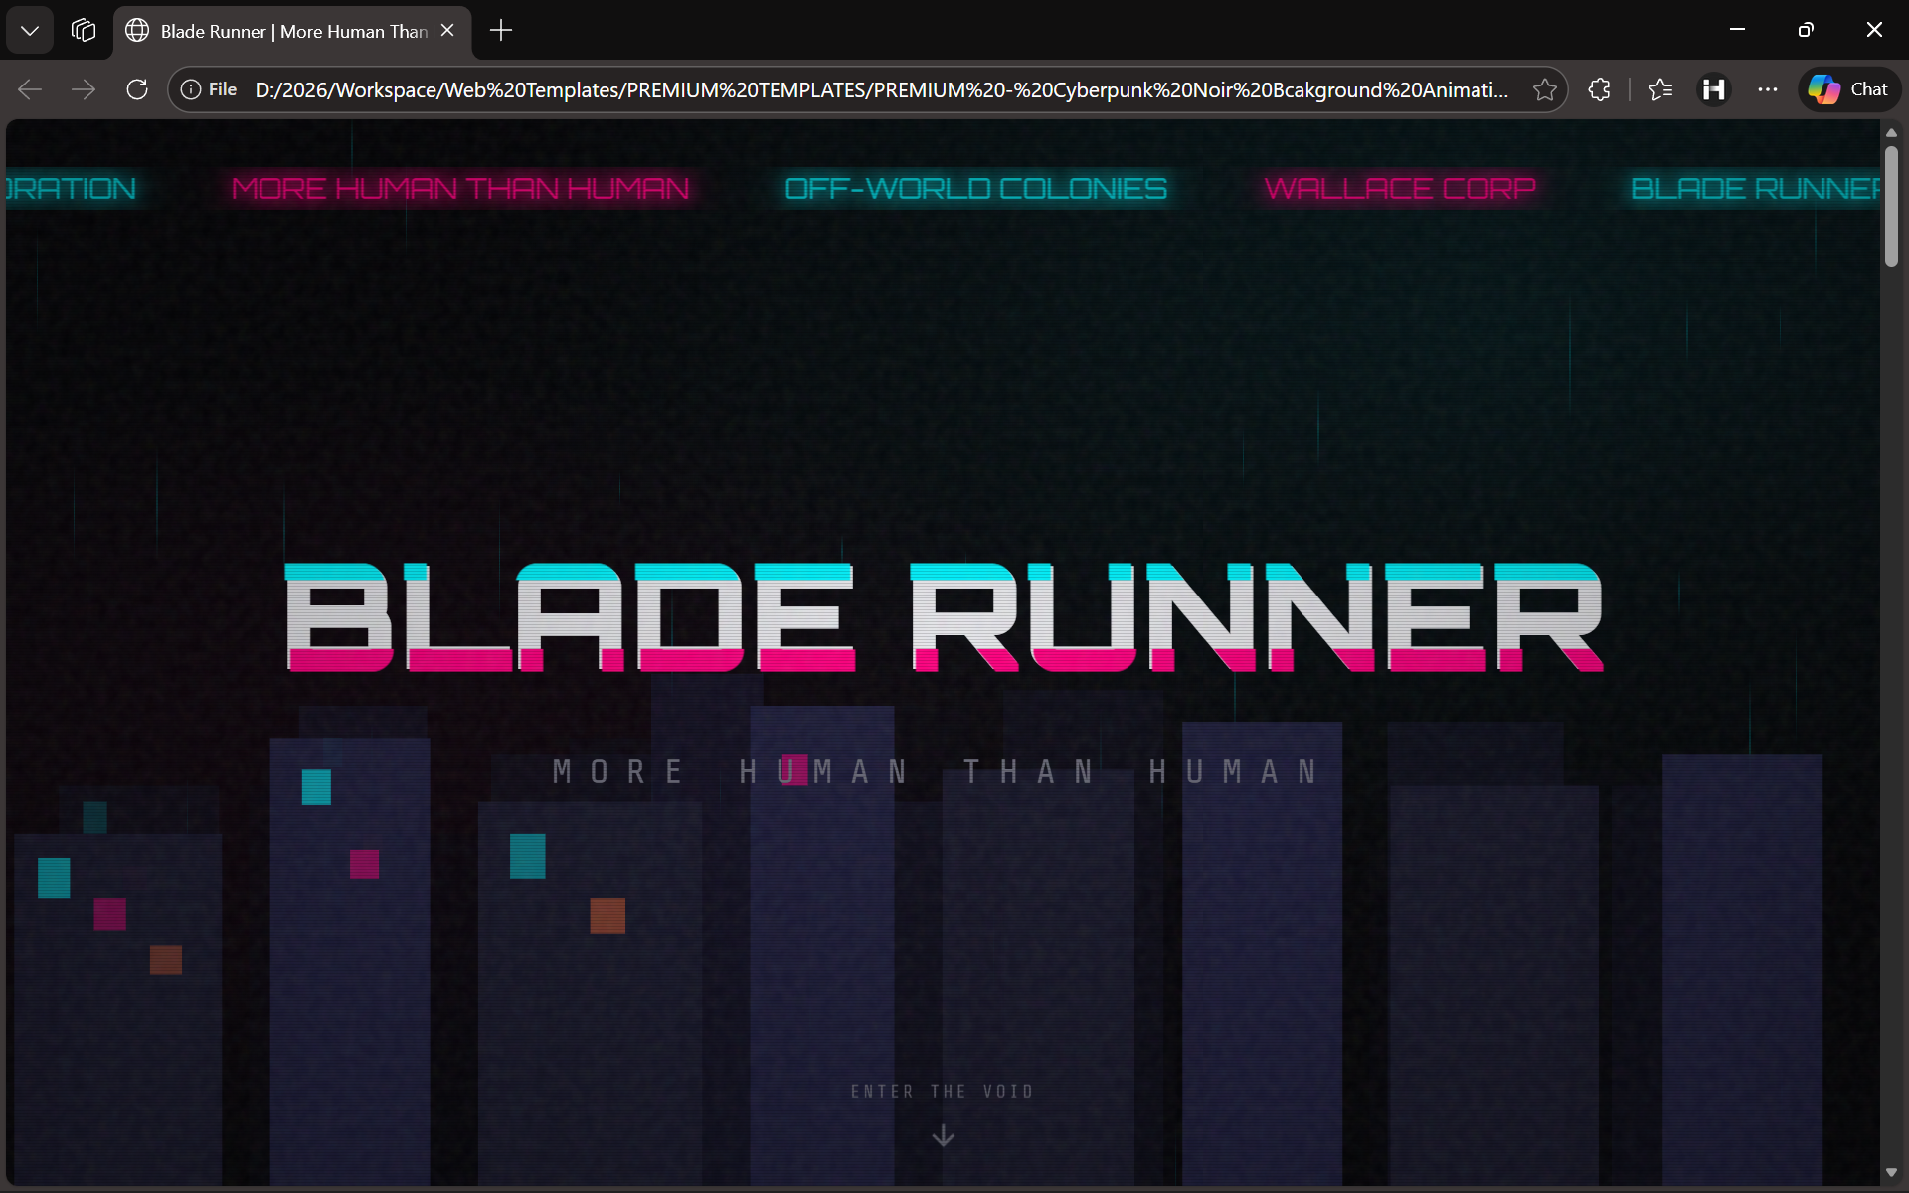Viewport: 1909px width, 1193px height.
Task: Click the page vertical scrollbar thumb
Action: pyautogui.click(x=1891, y=206)
